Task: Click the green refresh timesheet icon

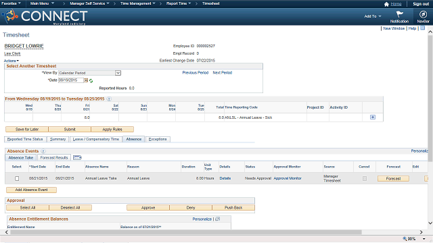Action: coord(91,81)
